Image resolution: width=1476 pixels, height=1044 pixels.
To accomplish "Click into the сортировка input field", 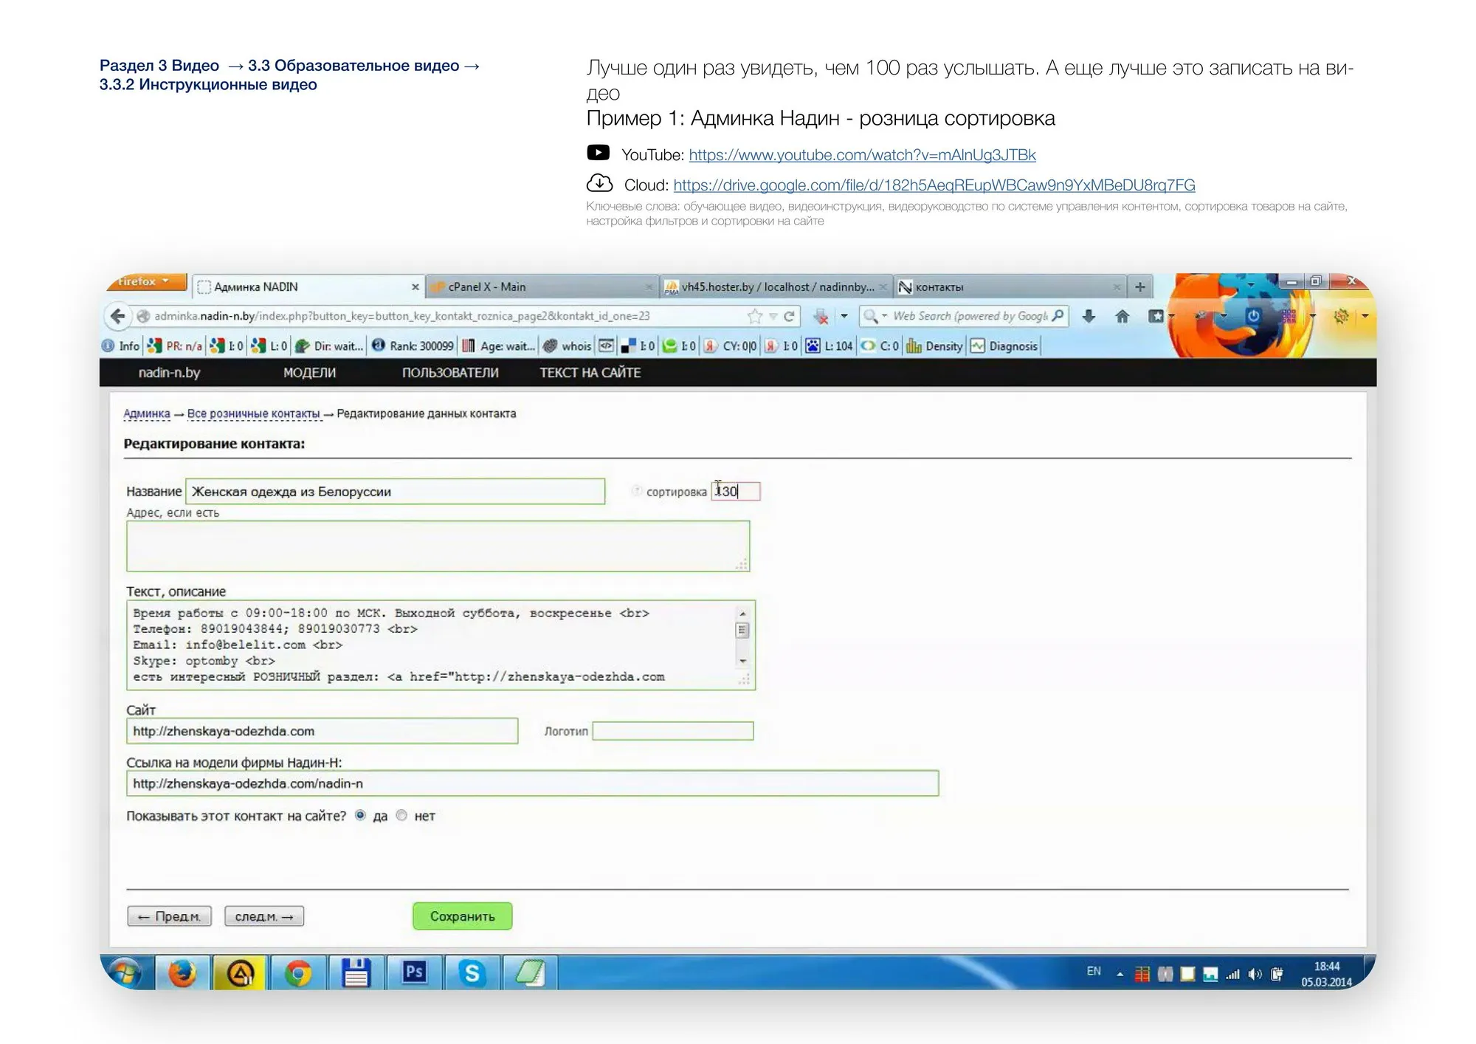I will point(736,492).
